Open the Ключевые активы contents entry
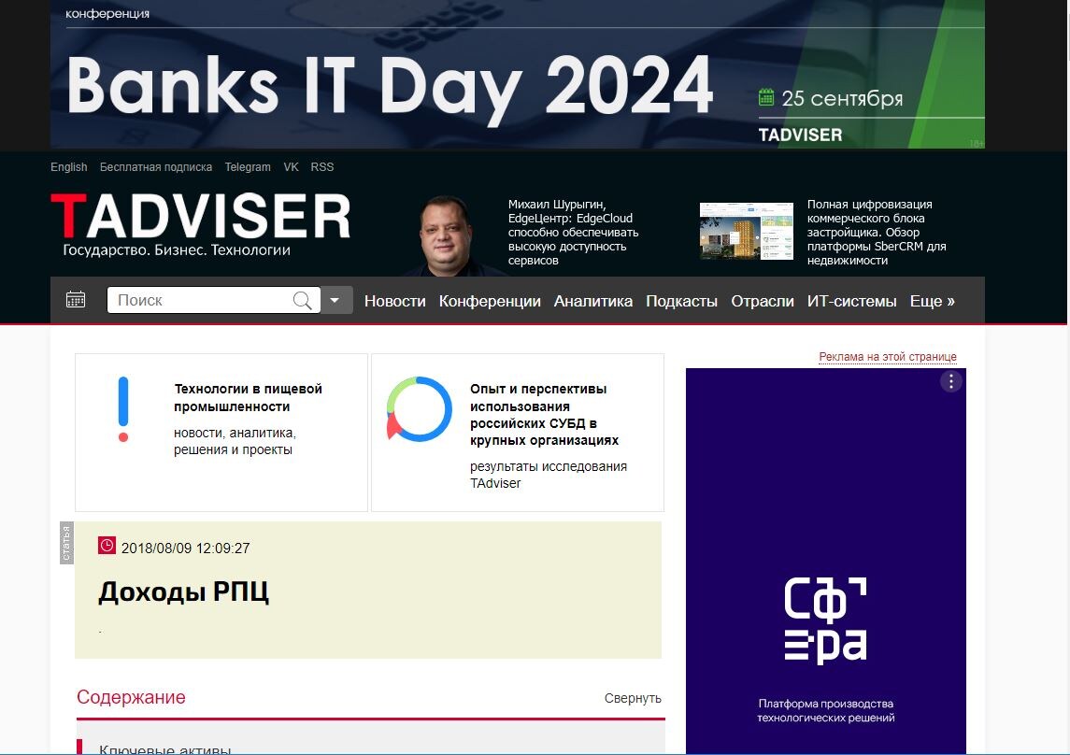 [x=165, y=748]
